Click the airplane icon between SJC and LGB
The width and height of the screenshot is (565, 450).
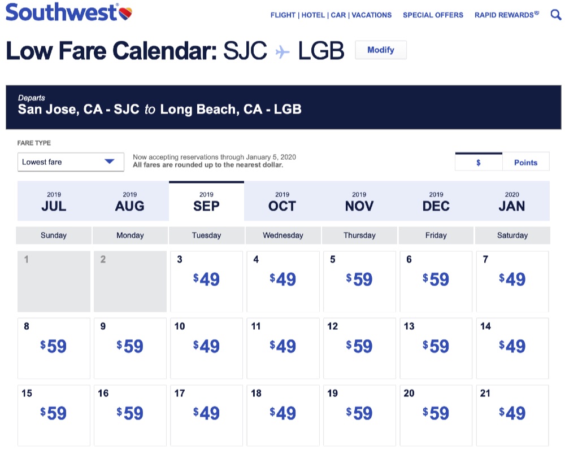click(282, 52)
